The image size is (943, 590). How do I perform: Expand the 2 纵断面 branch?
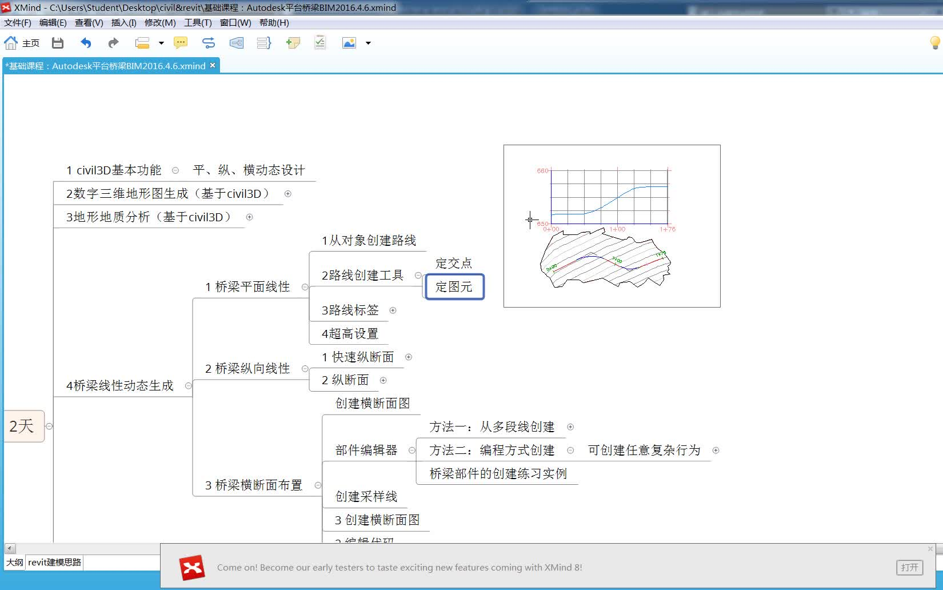tap(383, 380)
